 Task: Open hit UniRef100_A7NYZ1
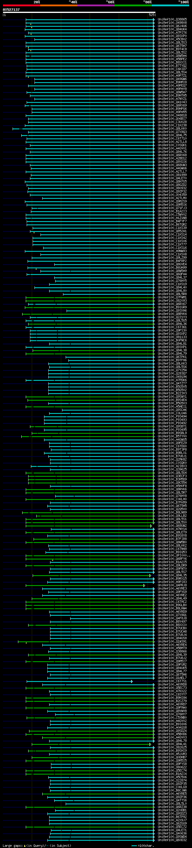pos(172,99)
